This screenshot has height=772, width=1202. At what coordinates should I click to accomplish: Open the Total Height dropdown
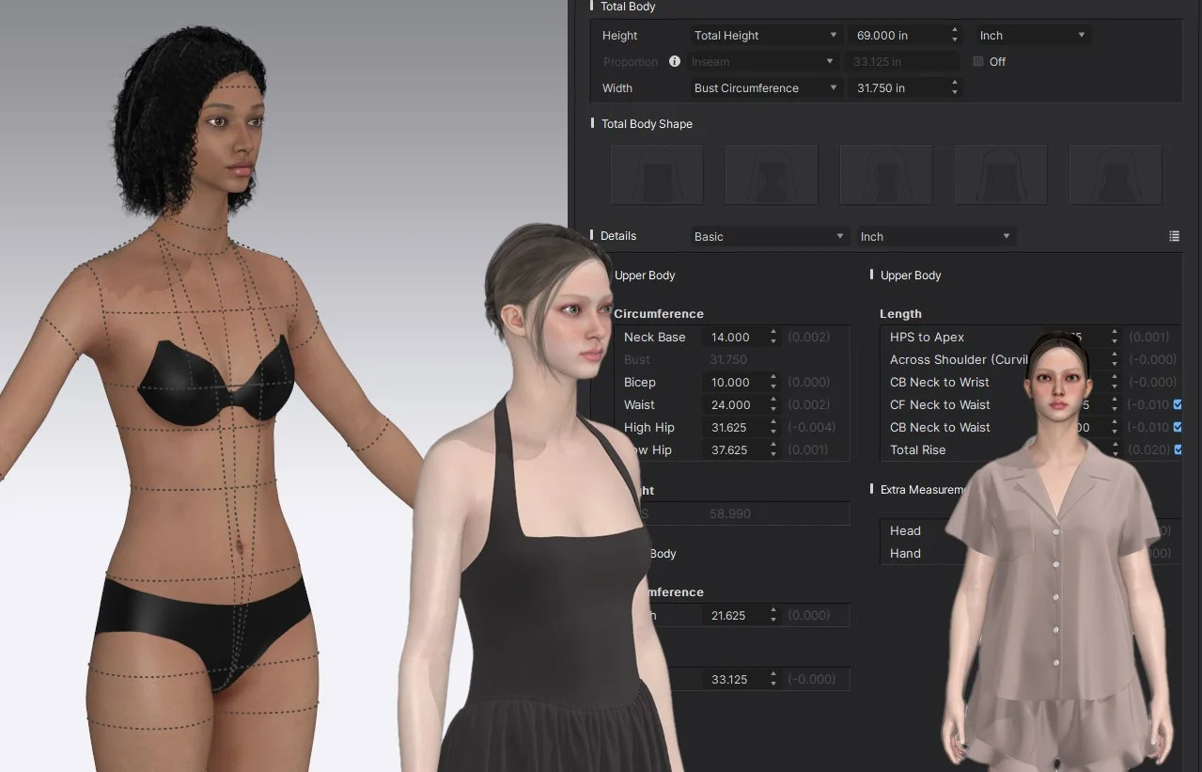point(765,36)
